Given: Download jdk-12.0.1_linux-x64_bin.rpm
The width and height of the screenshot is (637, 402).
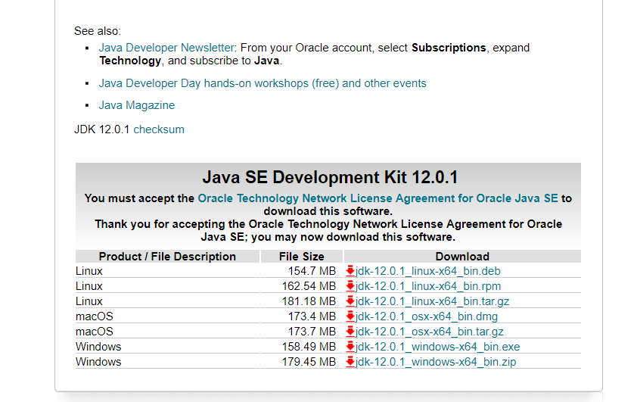Looking at the screenshot, I should point(428,286).
